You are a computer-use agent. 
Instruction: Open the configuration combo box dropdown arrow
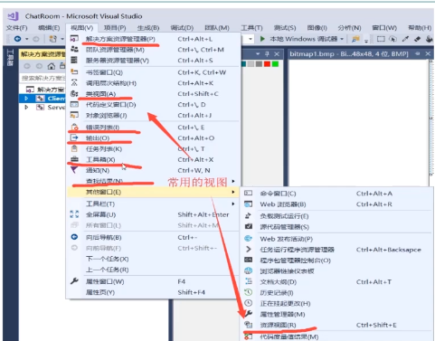(251, 39)
